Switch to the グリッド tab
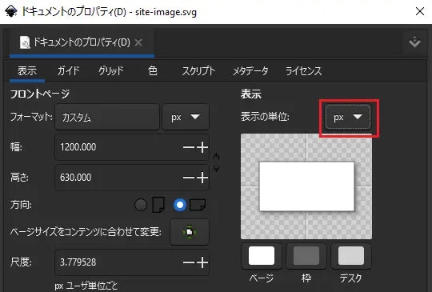This screenshot has height=292, width=432. 111,70
